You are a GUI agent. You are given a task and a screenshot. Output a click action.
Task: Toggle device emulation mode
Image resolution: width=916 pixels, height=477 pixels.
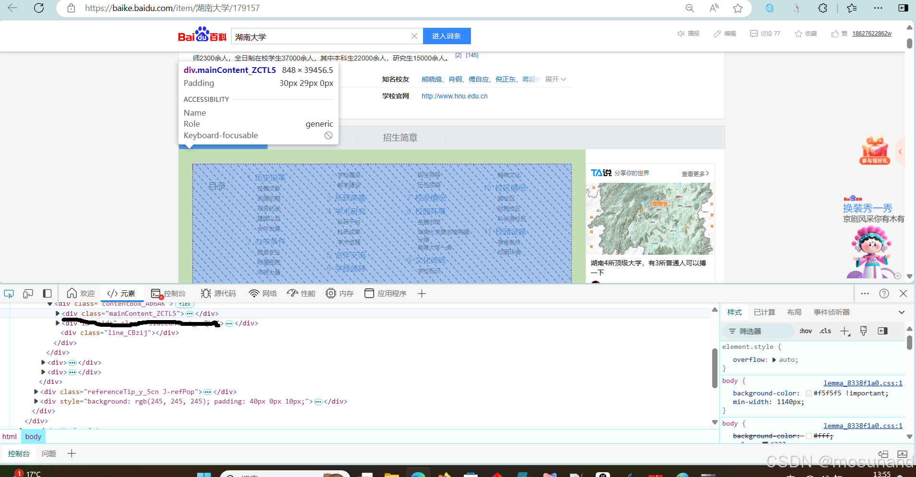(28, 293)
